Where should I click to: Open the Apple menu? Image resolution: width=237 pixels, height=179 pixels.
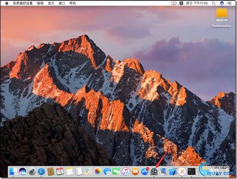[7, 3]
